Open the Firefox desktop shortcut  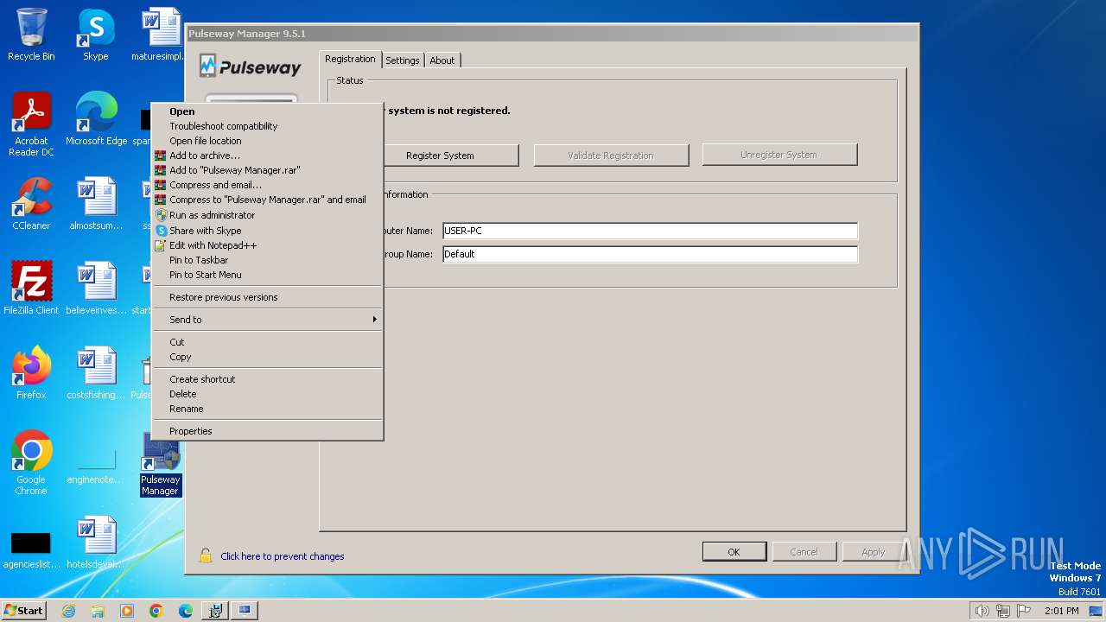pos(31,373)
